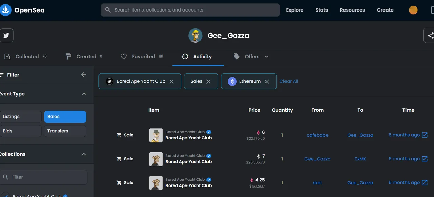The image size is (434, 197).
Task: Open the 6 months ago link in the cafebabe row
Action: (x=404, y=135)
